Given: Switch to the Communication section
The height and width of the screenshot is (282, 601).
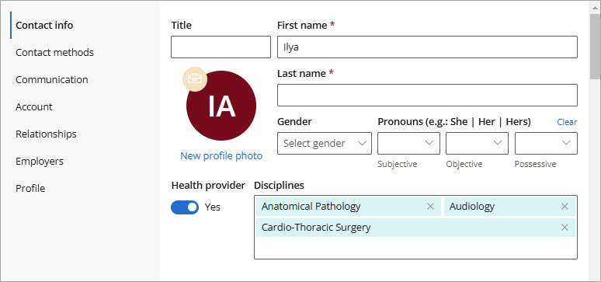Looking at the screenshot, I should pyautogui.click(x=52, y=79).
